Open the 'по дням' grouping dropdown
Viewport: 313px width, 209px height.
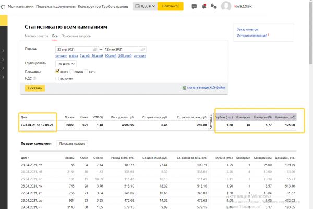point(66,64)
